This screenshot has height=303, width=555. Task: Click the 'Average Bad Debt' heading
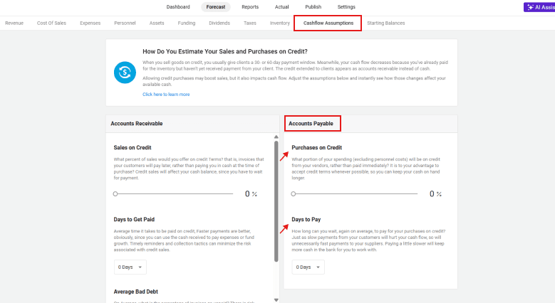[x=135, y=292]
